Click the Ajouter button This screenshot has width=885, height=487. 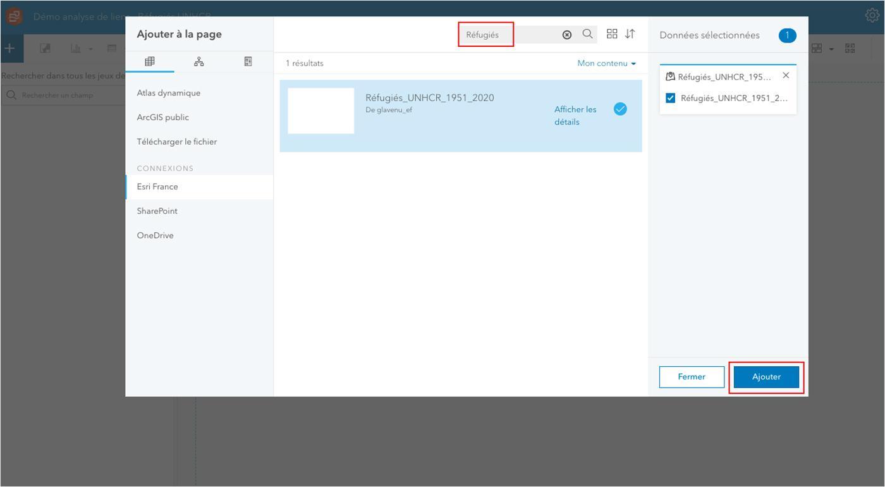pyautogui.click(x=766, y=377)
